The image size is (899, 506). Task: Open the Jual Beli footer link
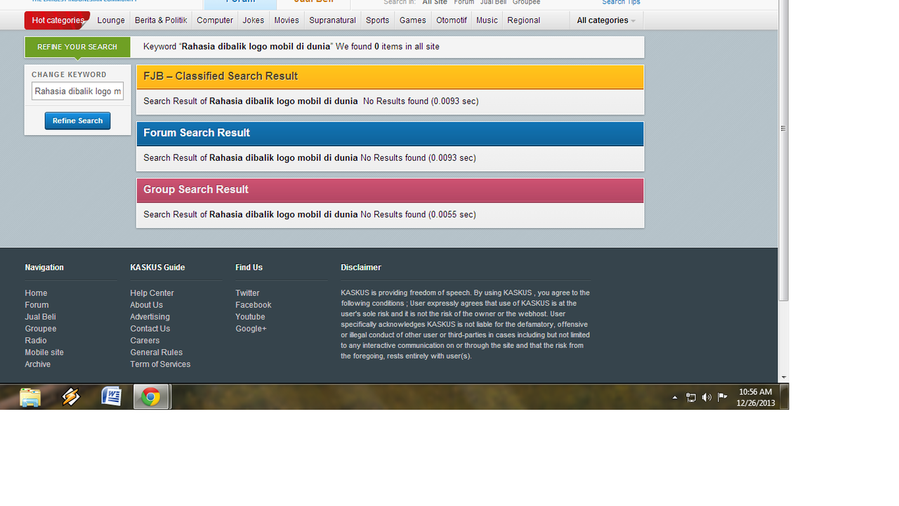40,317
